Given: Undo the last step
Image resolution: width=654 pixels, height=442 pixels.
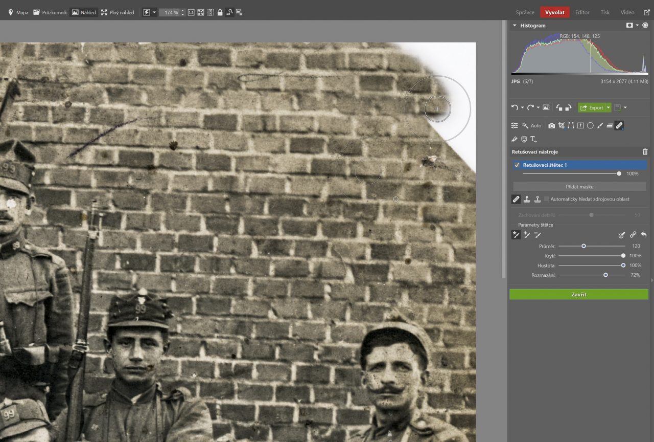Looking at the screenshot, I should coord(515,107).
